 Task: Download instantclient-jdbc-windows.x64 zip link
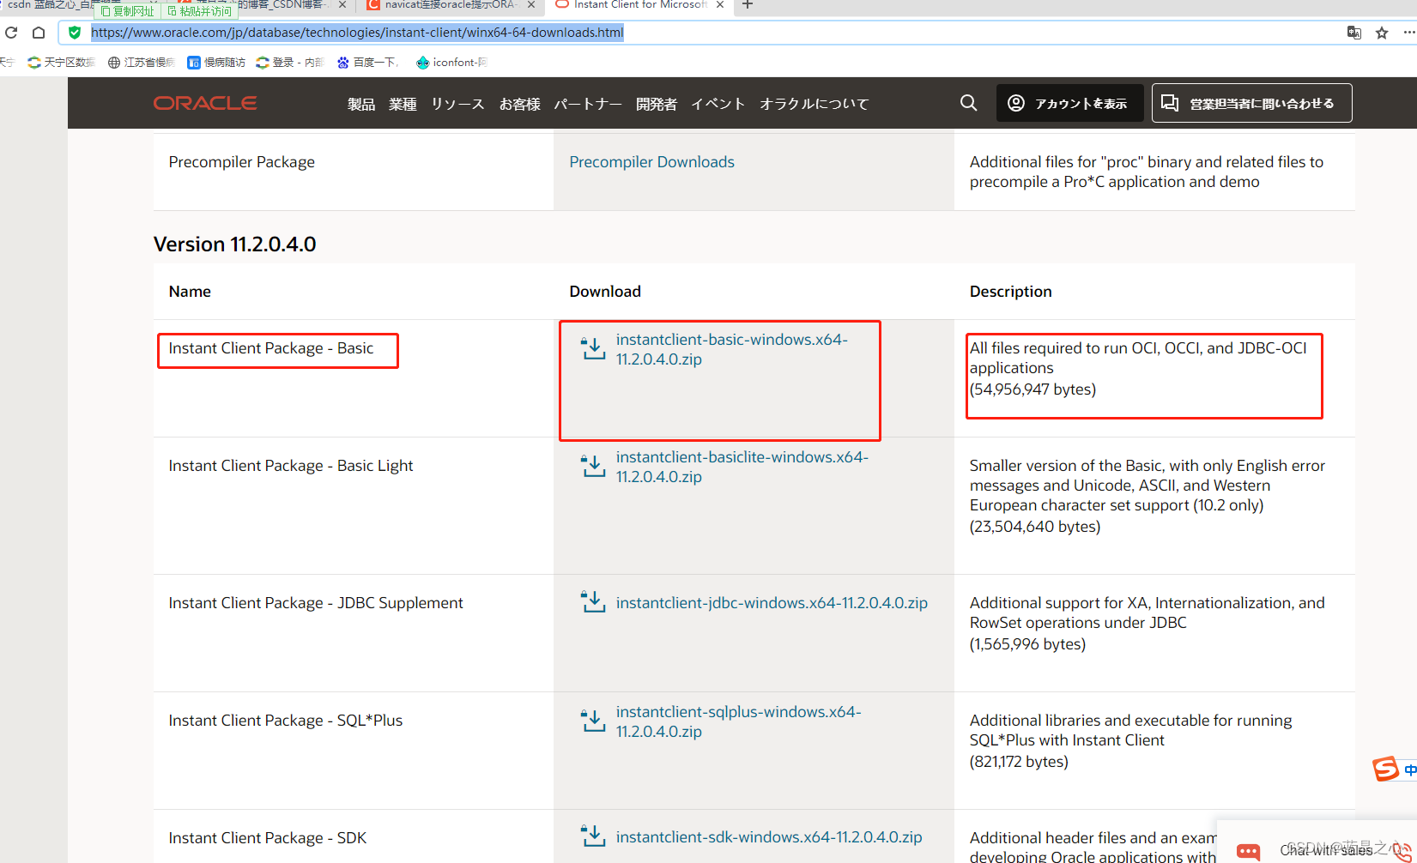coord(772,603)
